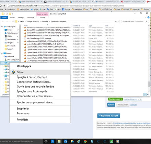151x144 pixels.
Task: Click the Tout accepter button on the webpage
Action: pos(115,99)
